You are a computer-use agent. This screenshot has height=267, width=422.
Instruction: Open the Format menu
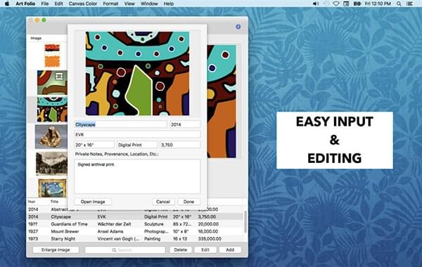point(110,4)
